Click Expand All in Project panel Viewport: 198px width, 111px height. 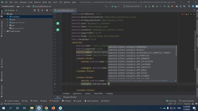[x=38, y=10]
